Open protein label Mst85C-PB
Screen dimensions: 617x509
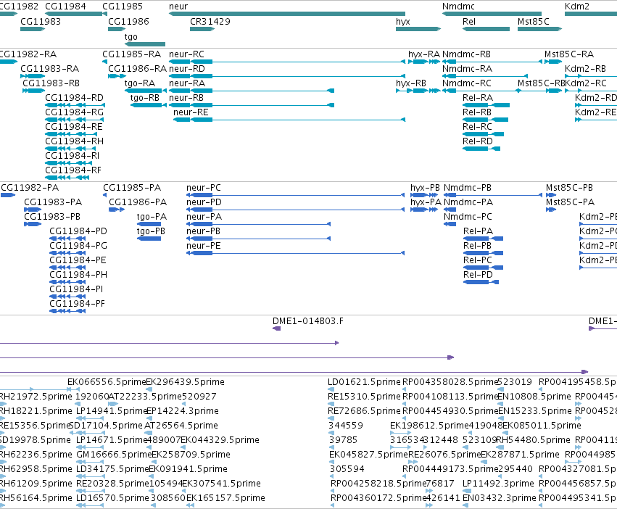(x=569, y=188)
